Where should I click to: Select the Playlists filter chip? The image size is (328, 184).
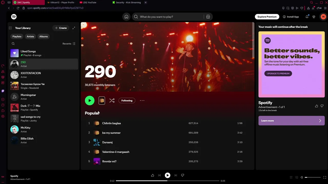click(17, 37)
